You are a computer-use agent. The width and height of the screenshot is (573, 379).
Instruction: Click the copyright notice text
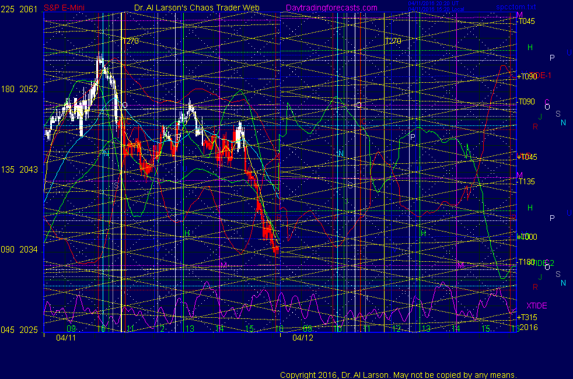click(398, 374)
